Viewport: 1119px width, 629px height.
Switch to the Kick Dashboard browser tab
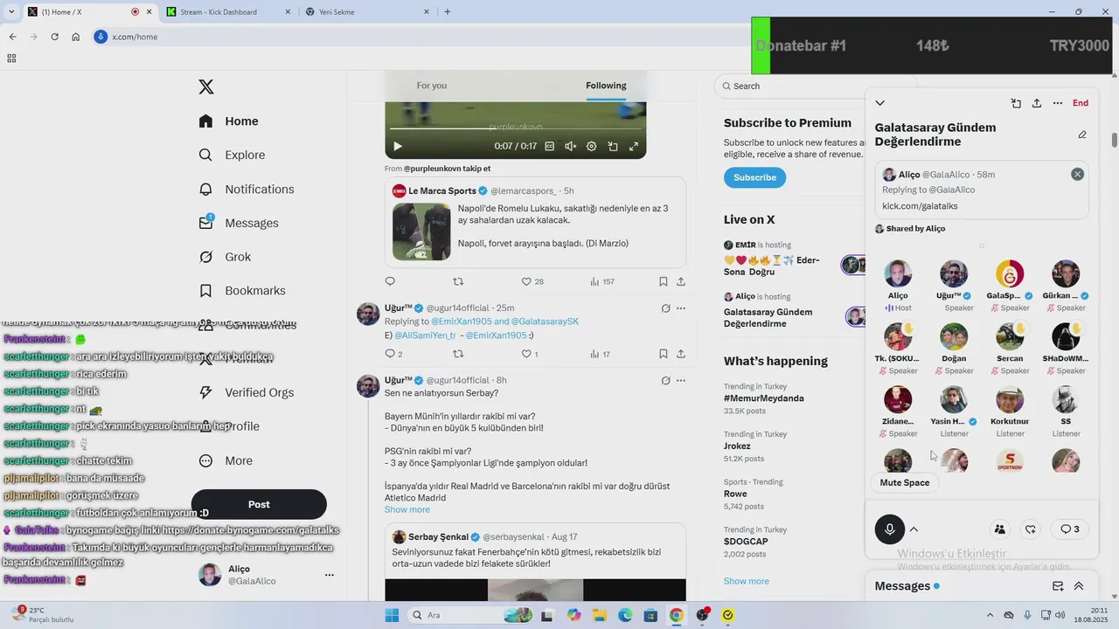[229, 12]
